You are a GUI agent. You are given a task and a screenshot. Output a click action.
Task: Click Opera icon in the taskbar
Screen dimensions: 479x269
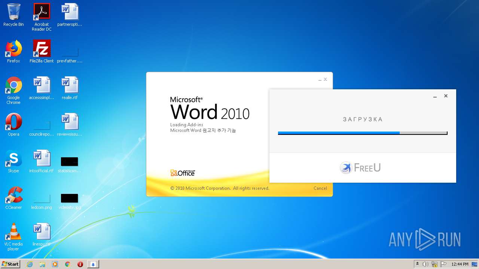80,264
